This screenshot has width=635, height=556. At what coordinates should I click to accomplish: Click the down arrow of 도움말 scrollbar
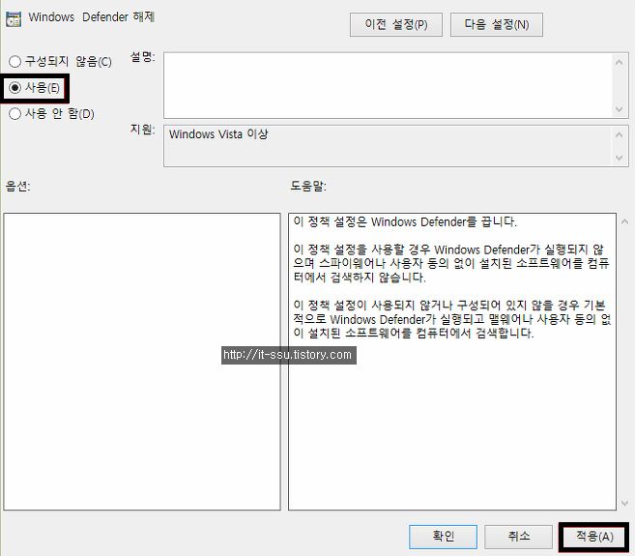point(624,503)
